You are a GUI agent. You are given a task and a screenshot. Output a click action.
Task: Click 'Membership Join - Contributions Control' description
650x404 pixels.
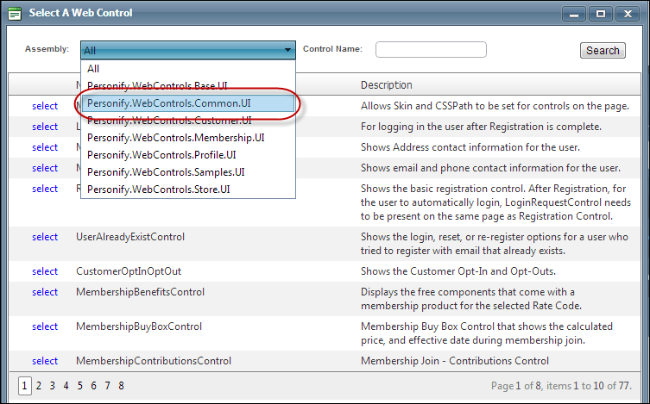(x=455, y=361)
